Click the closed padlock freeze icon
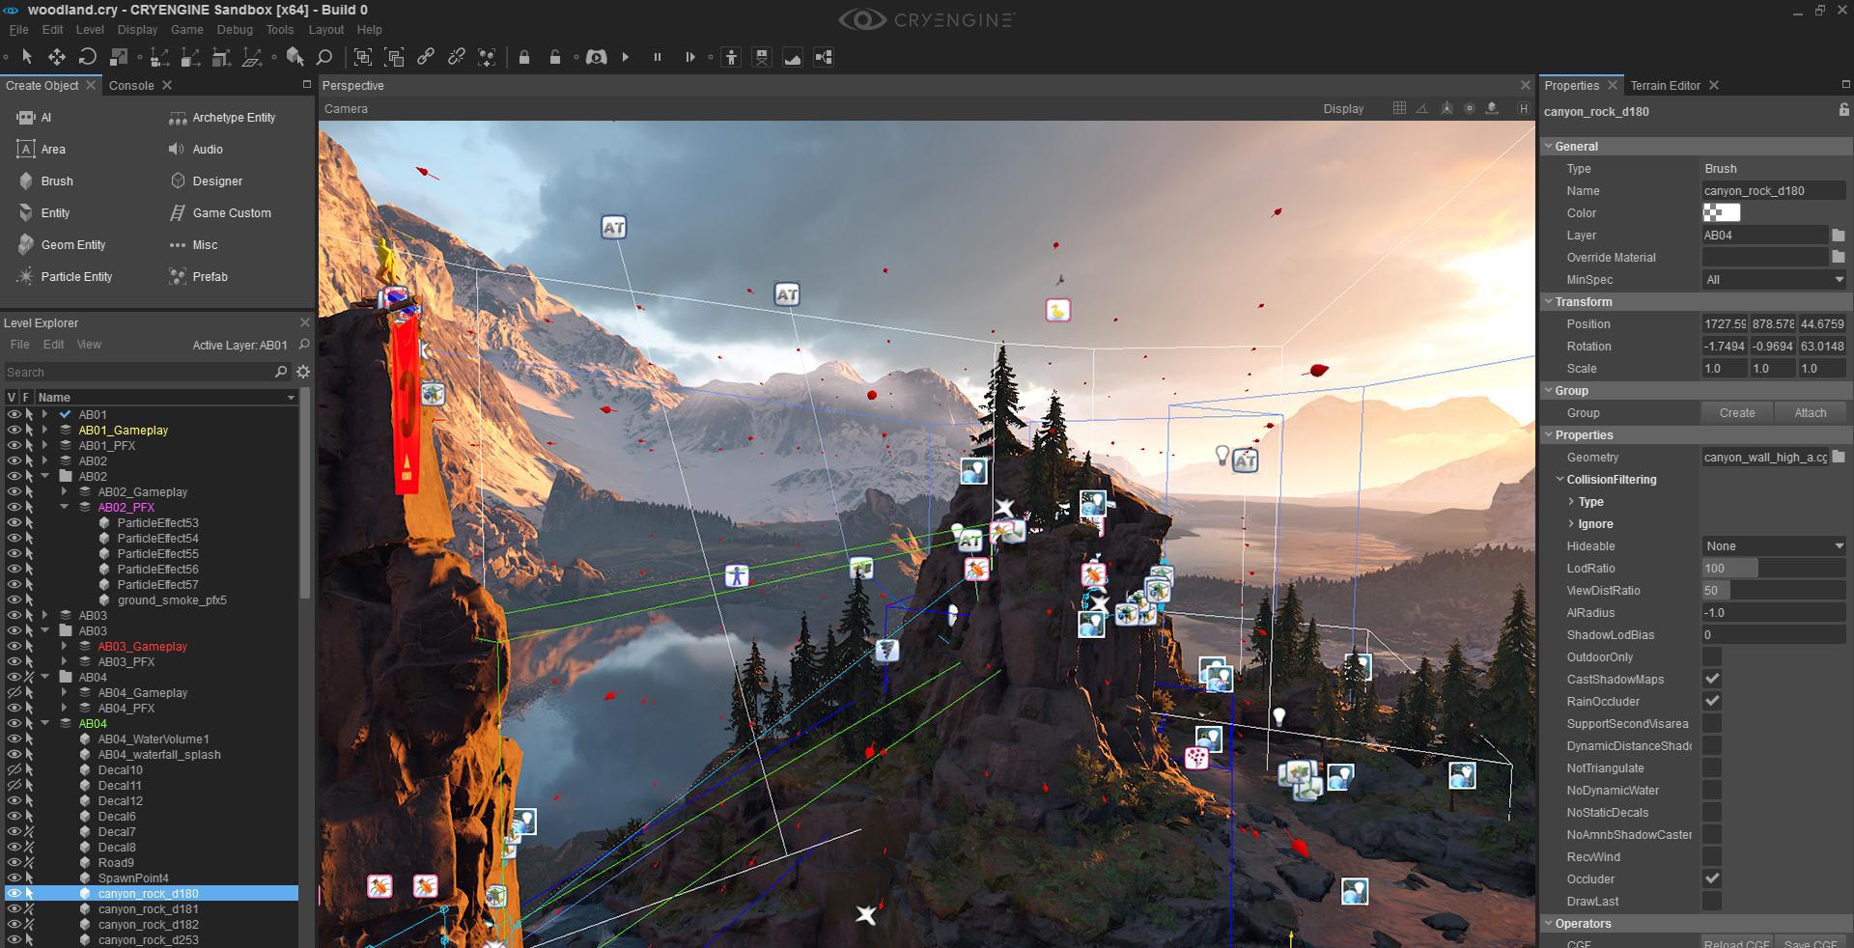This screenshot has height=948, width=1854. click(x=524, y=57)
